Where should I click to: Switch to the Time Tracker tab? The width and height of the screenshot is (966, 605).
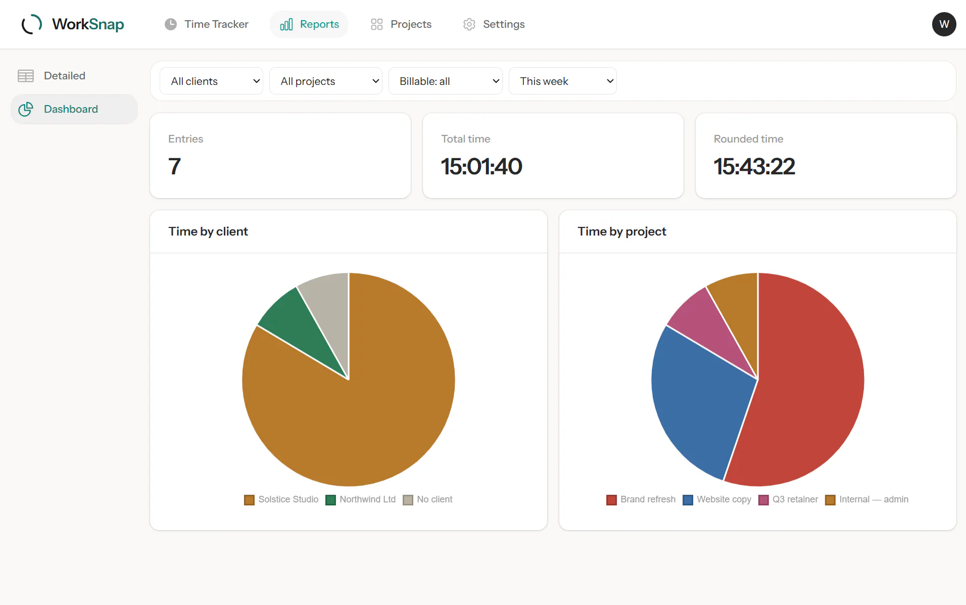pyautogui.click(x=207, y=24)
